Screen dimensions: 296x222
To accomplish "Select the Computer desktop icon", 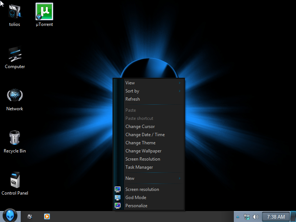I will click(x=15, y=54).
